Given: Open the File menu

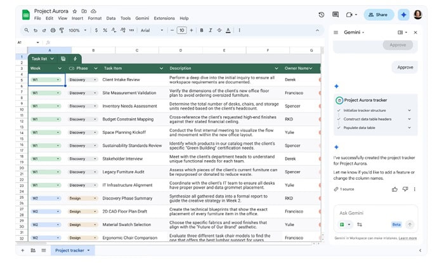Looking at the screenshot, I should click(37, 18).
